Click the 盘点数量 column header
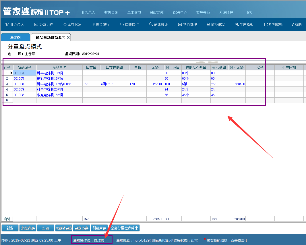This screenshot has width=306, height=245. click(x=173, y=68)
